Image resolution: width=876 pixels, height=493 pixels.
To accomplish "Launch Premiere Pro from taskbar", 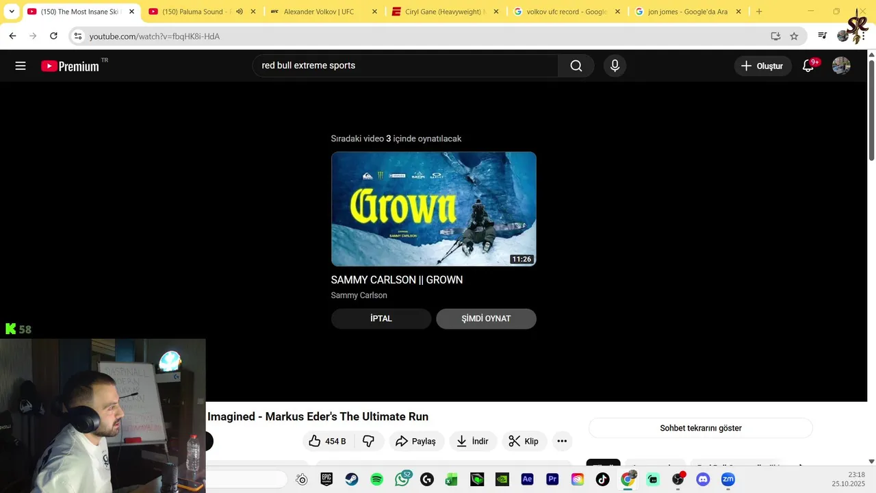I will pyautogui.click(x=552, y=479).
